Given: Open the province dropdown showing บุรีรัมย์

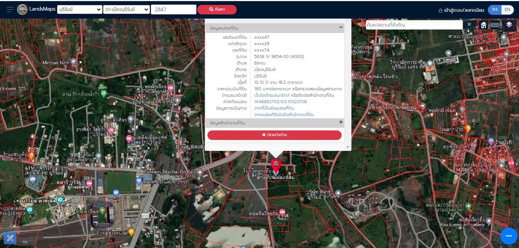Looking at the screenshot, I should pyautogui.click(x=79, y=9).
